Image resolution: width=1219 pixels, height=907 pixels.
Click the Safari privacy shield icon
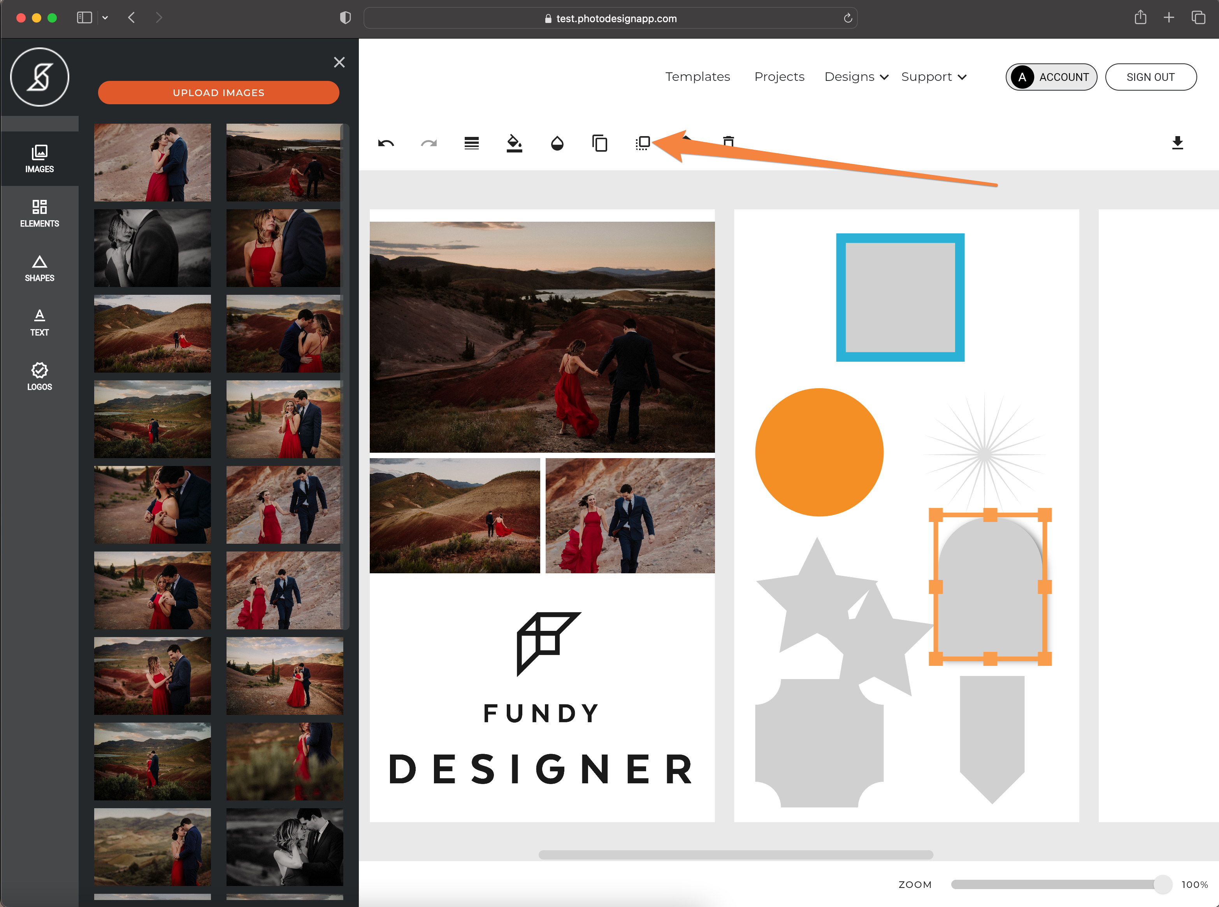click(x=345, y=18)
